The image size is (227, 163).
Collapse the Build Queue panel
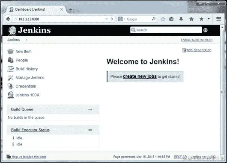pyautogui.click(x=90, y=110)
